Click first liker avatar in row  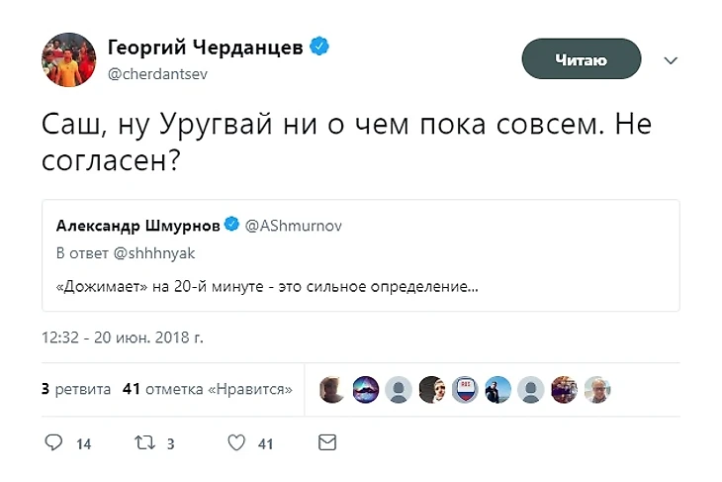331,390
